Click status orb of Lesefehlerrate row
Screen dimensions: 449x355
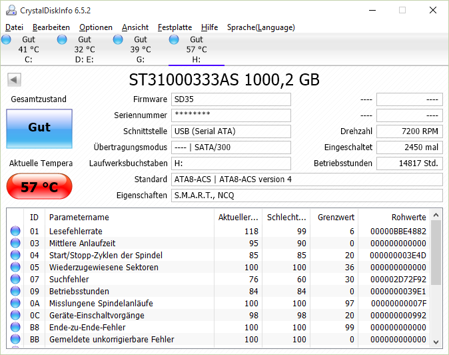click(x=15, y=231)
